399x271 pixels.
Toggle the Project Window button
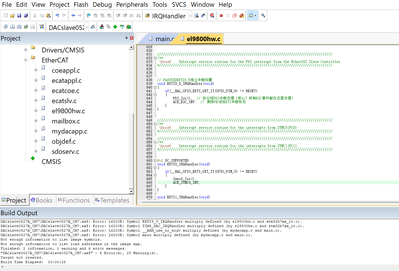click(x=251, y=16)
